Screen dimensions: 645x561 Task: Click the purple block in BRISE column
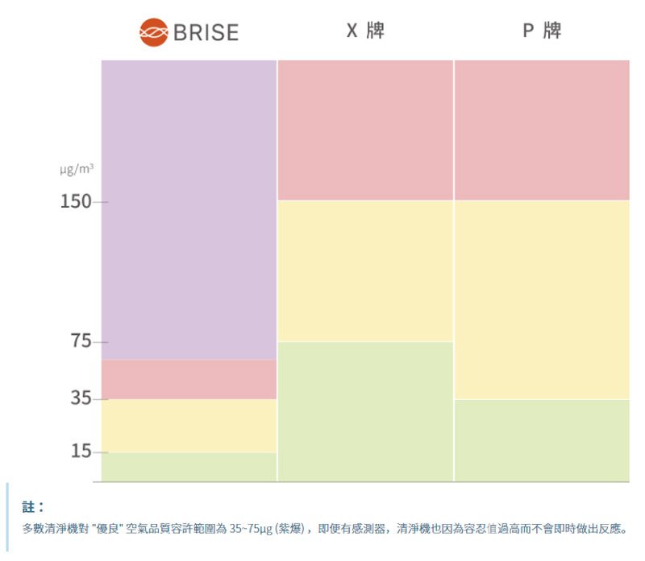tap(189, 210)
